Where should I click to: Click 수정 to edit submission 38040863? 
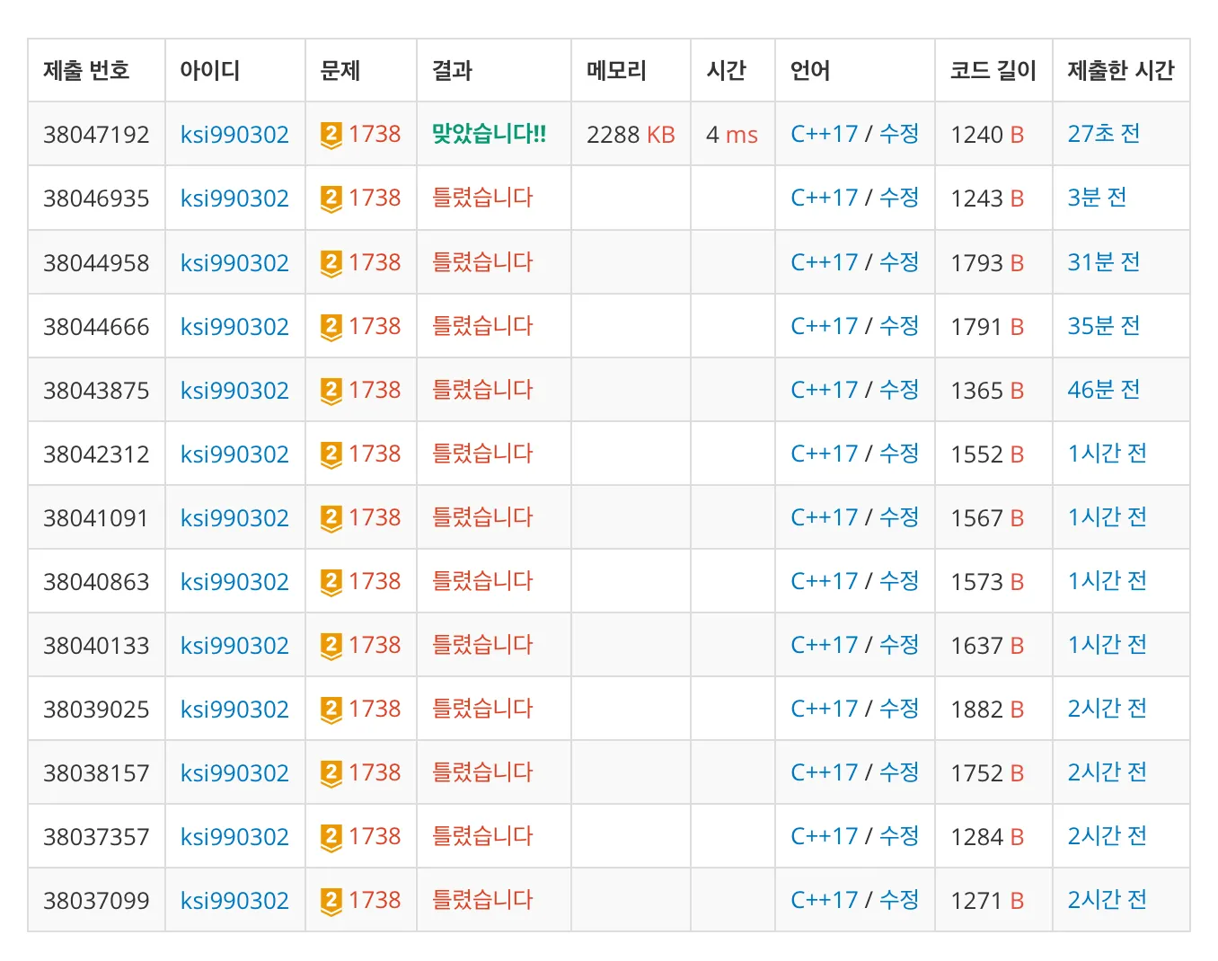click(x=899, y=582)
